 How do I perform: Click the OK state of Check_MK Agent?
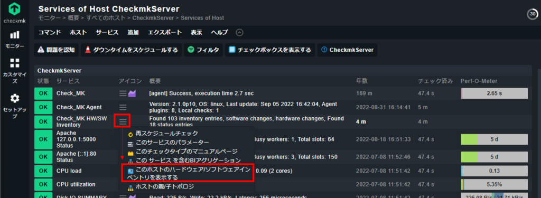click(43, 107)
